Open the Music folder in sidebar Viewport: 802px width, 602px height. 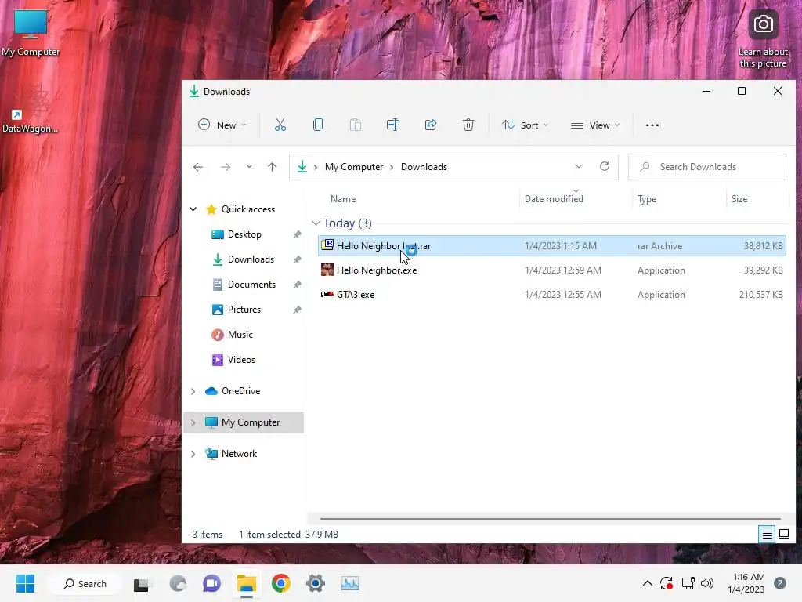240,335
